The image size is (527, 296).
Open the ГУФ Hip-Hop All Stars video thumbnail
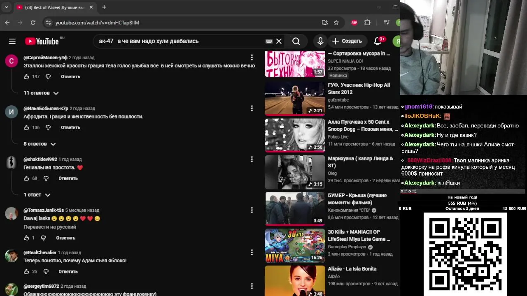tap(295, 98)
